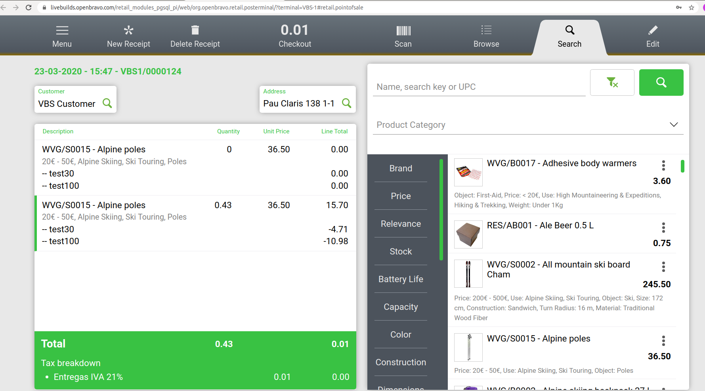Click the All mountain ski board thumbnail

coord(468,273)
